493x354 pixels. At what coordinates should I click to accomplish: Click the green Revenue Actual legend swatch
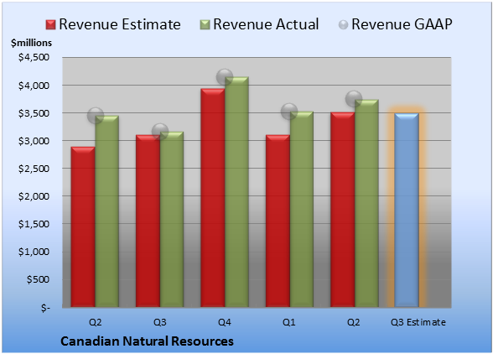[x=205, y=25]
